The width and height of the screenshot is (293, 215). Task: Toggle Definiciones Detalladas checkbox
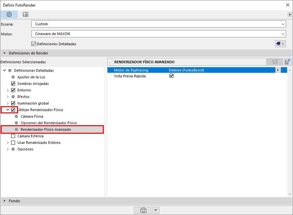click(33, 44)
